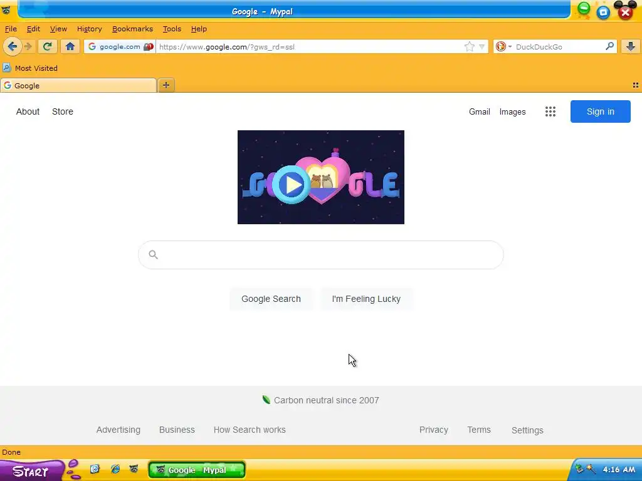Open the View menu

tap(58, 29)
